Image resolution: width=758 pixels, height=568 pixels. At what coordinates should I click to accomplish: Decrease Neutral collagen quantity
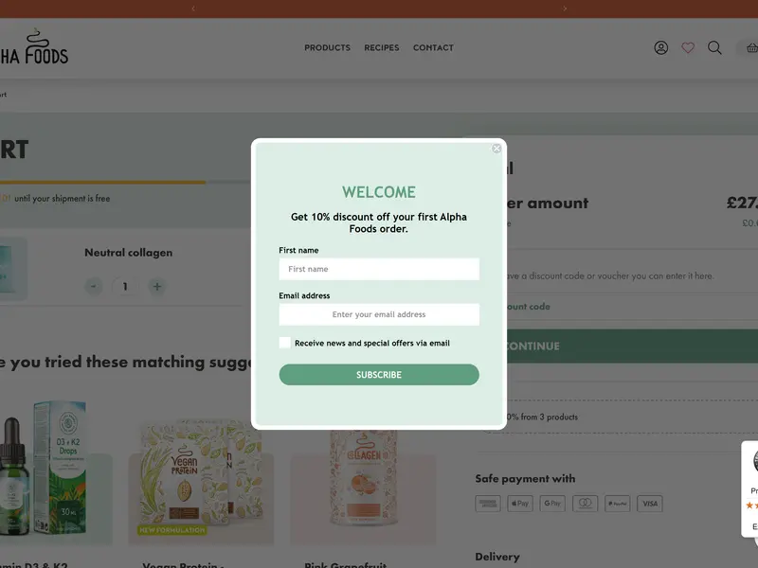pyautogui.click(x=94, y=286)
